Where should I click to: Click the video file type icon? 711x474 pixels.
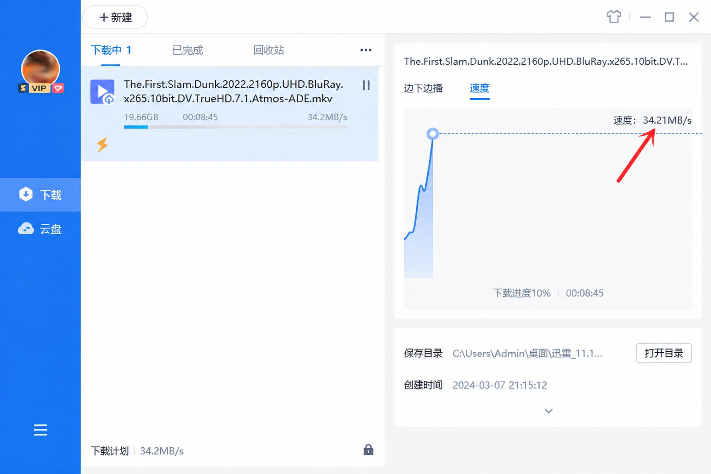coord(102,92)
